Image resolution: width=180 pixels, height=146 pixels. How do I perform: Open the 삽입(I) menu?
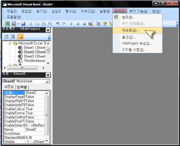coord(56,11)
